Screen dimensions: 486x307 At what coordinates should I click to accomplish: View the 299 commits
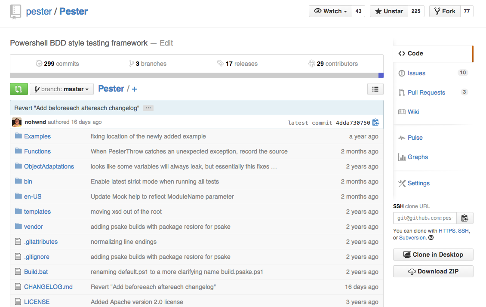[57, 64]
